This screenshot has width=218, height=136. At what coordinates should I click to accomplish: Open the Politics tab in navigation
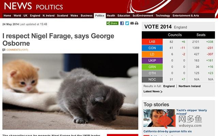point(100,16)
